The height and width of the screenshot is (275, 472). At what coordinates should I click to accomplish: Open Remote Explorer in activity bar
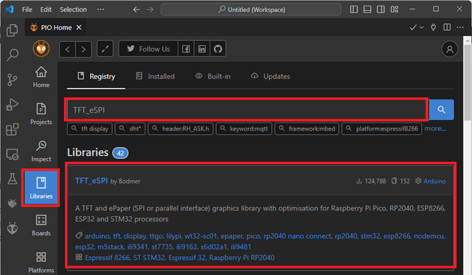(x=12, y=154)
